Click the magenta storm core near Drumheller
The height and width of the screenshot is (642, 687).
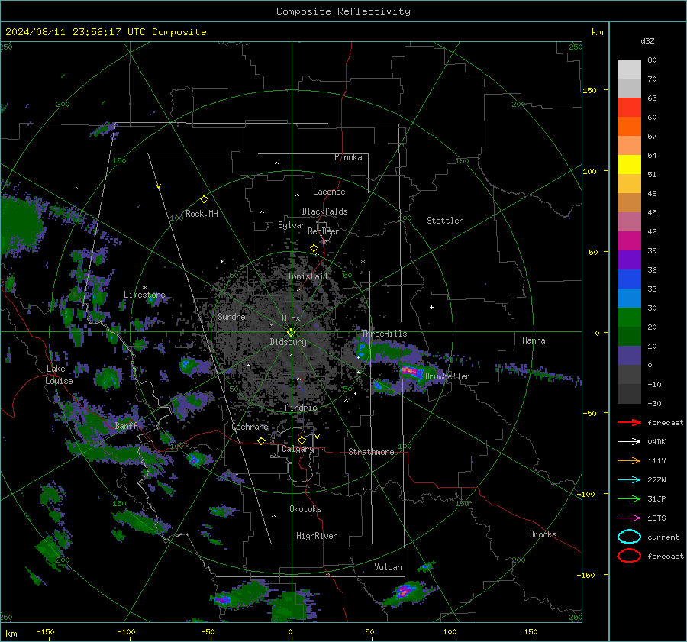tap(411, 372)
